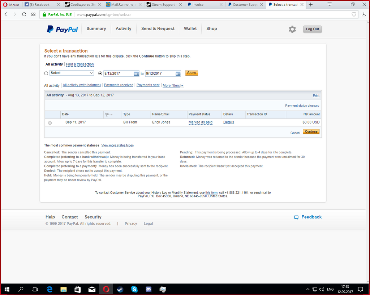
Task: Open Wallet in PayPal navigation
Action: pos(190,28)
